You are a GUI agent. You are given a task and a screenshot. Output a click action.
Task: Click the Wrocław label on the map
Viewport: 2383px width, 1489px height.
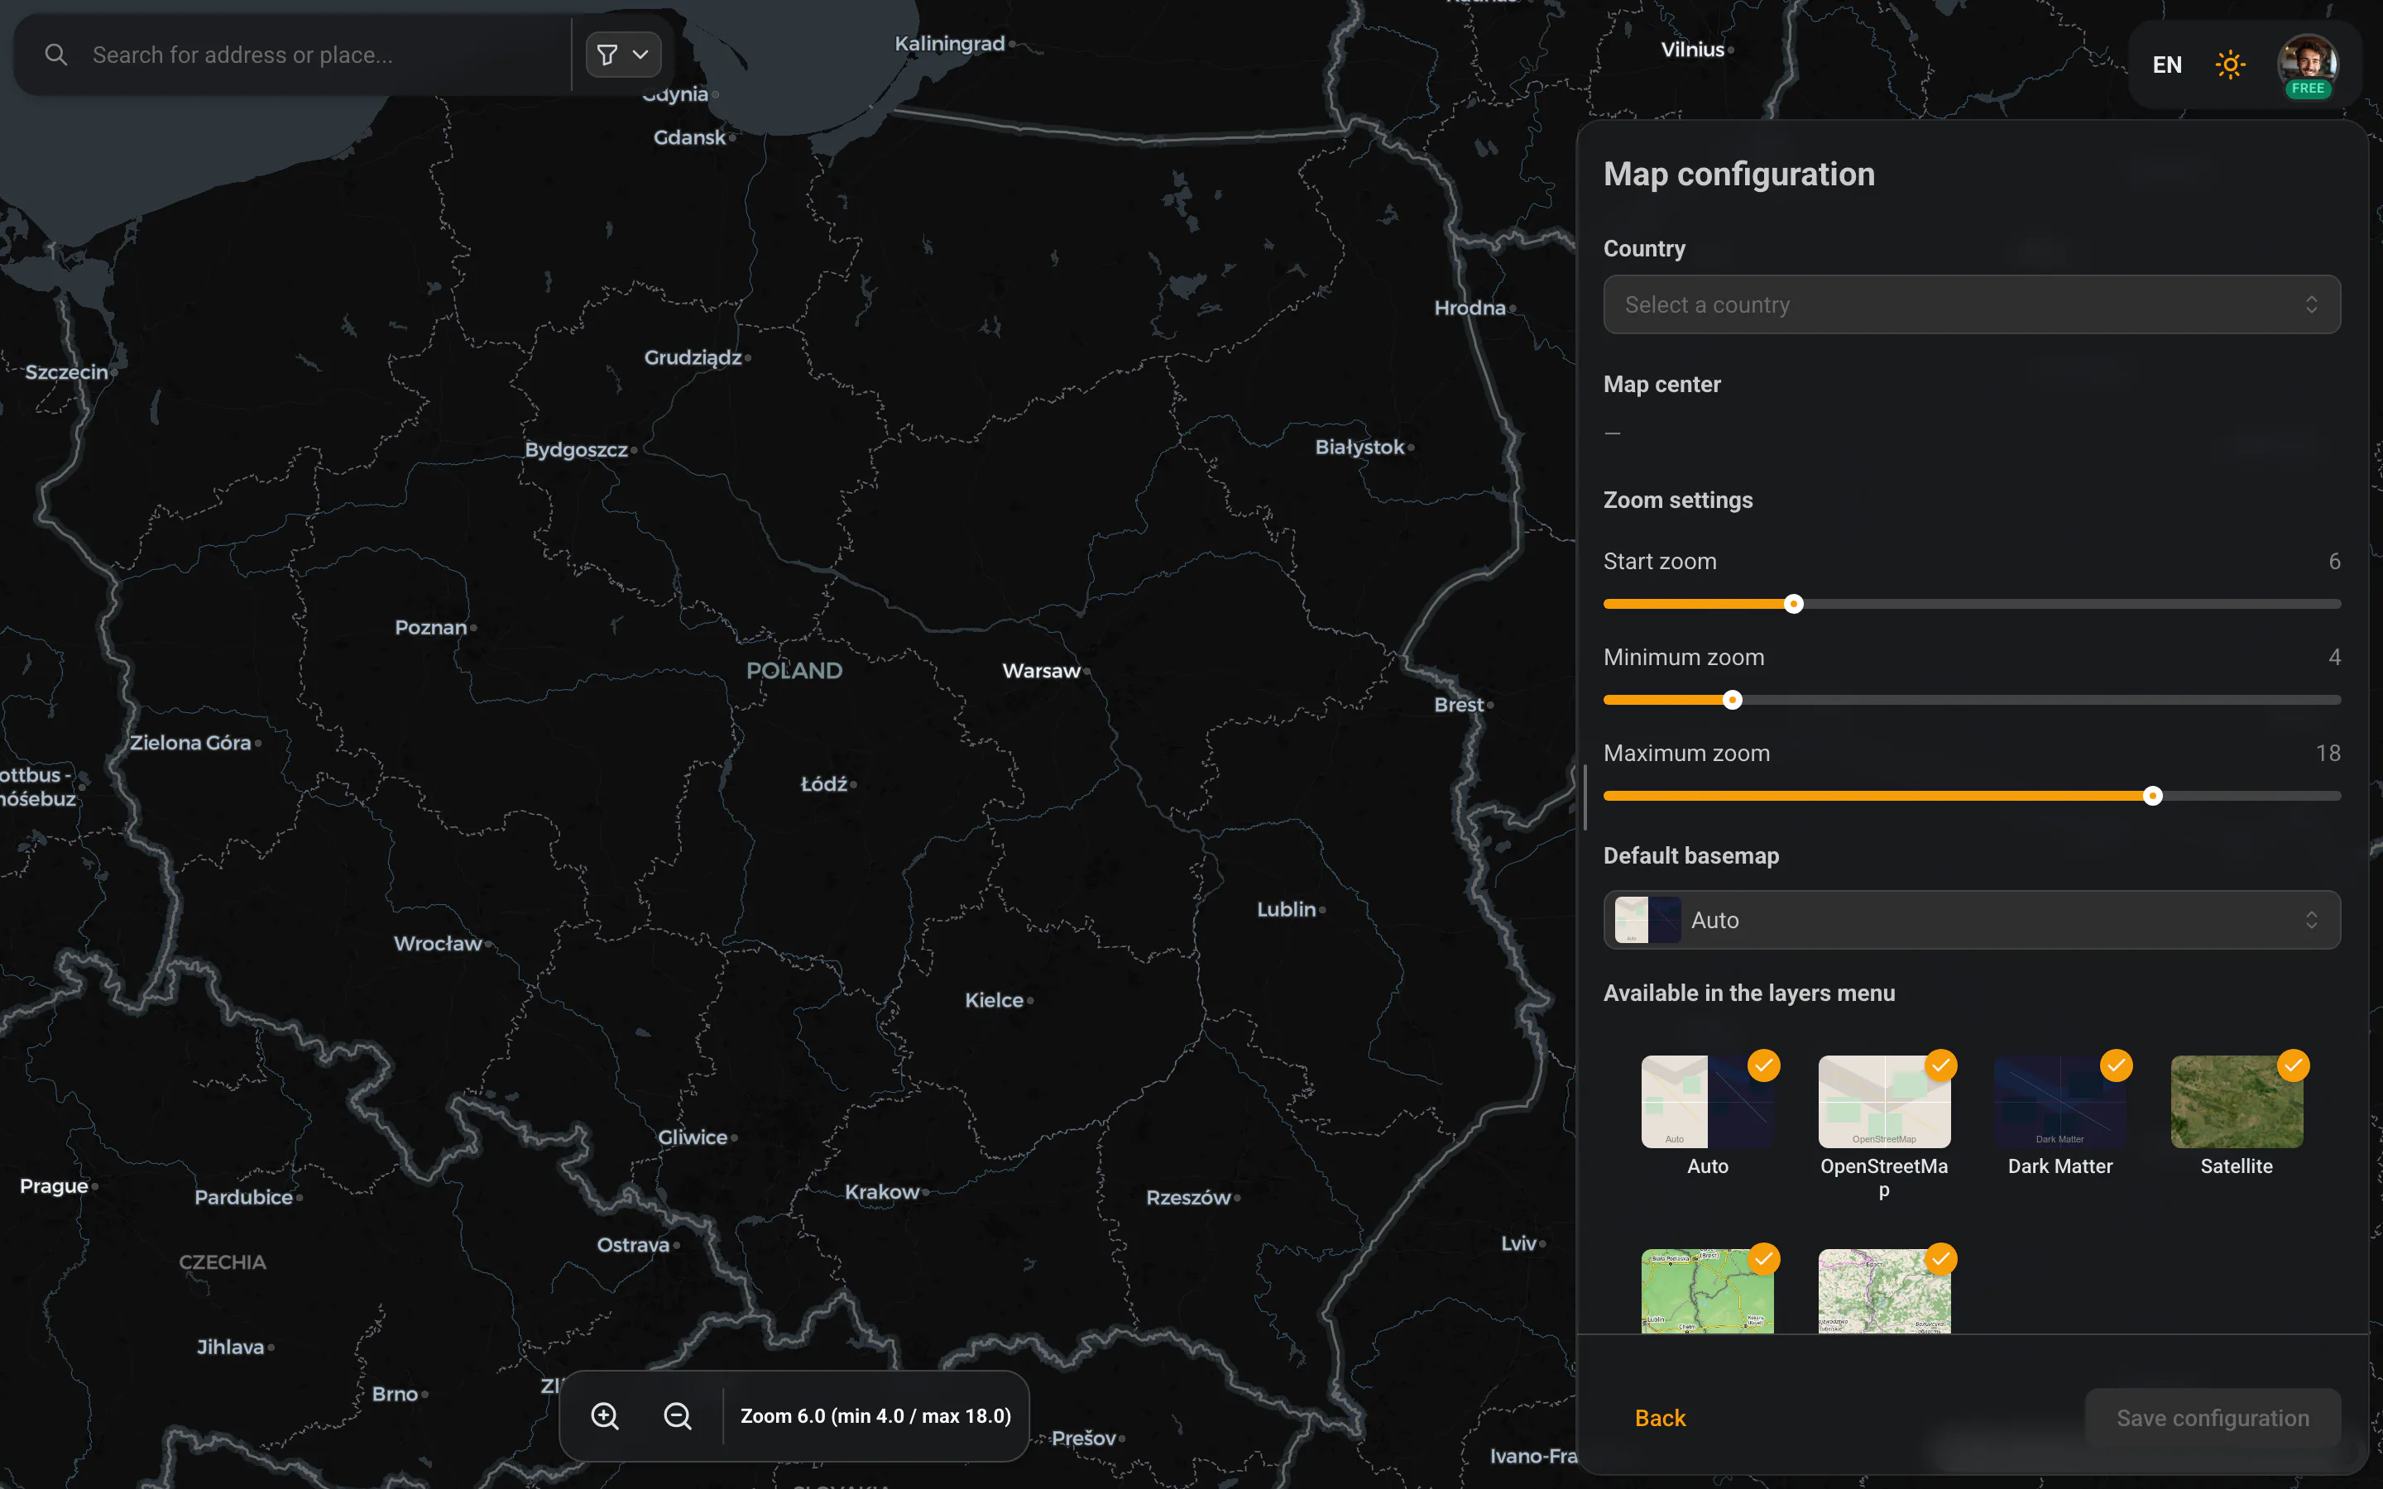click(437, 943)
